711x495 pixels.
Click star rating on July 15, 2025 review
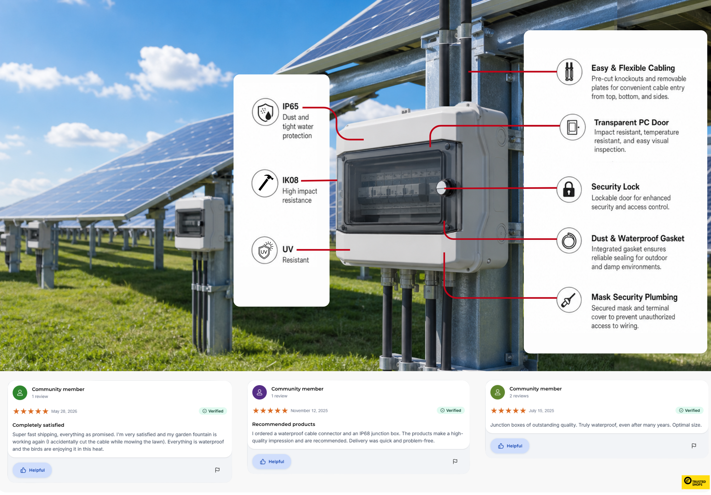click(x=508, y=411)
